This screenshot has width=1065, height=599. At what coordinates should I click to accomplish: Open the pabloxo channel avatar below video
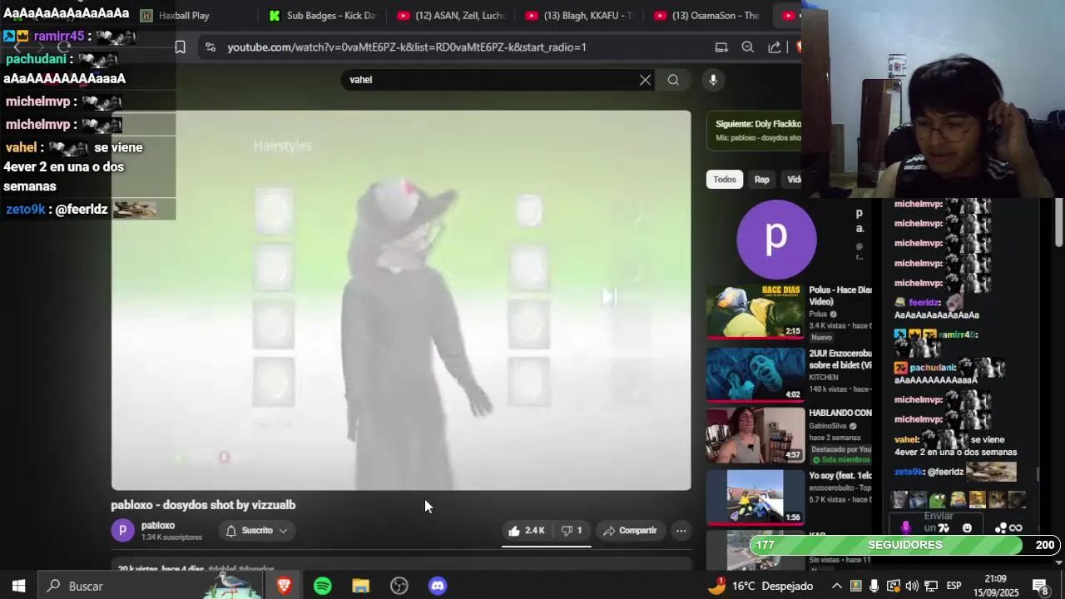pyautogui.click(x=122, y=531)
